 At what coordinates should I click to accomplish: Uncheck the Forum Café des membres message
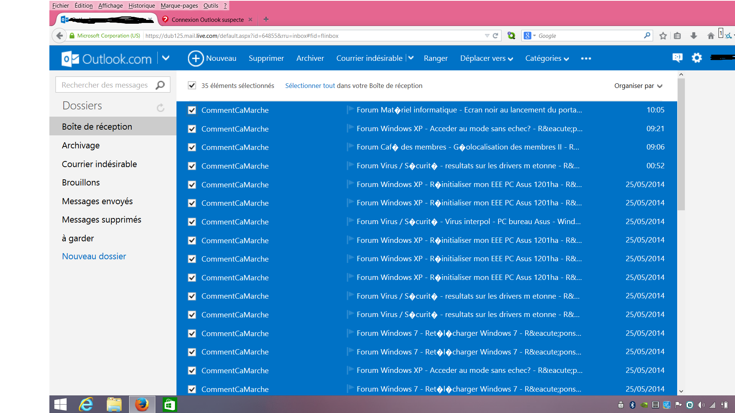[x=192, y=147]
